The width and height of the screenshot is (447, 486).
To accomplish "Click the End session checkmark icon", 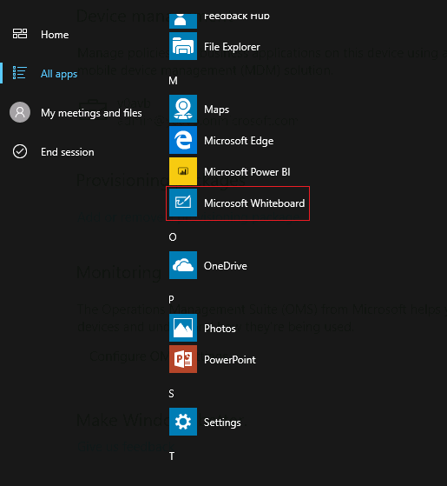I will coord(20,151).
